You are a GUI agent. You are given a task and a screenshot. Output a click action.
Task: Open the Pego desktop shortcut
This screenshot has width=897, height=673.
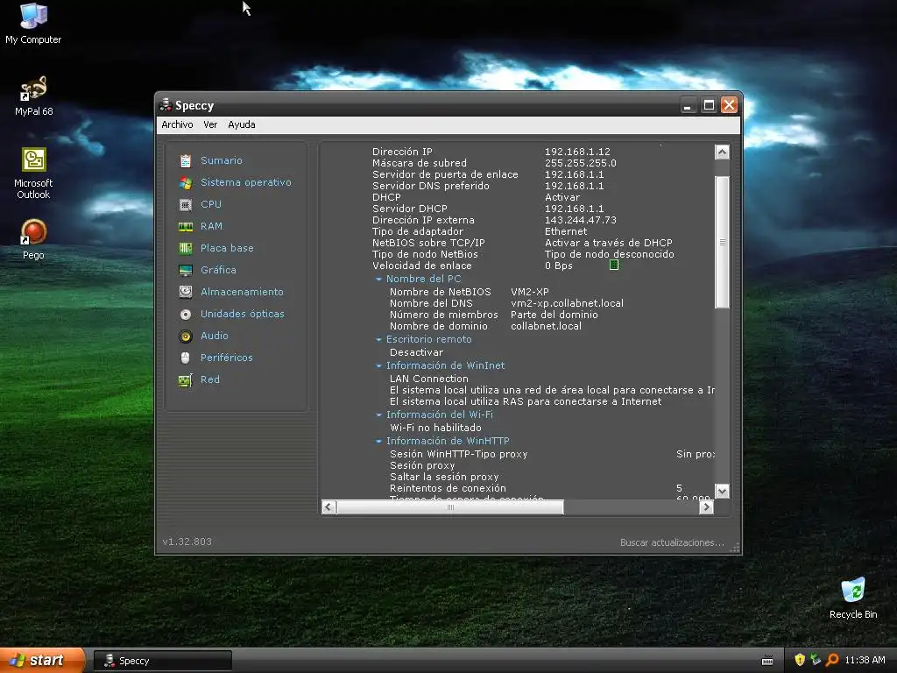coord(33,231)
